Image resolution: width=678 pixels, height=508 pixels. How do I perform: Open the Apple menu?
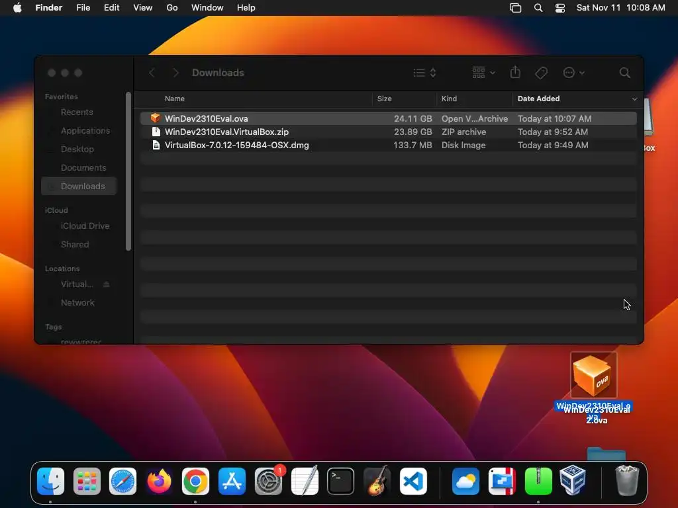point(17,8)
